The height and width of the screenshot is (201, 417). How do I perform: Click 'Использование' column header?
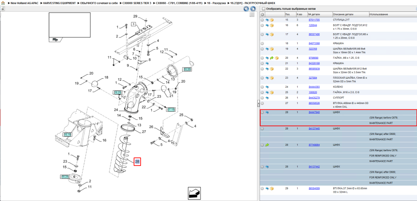pyautogui.click(x=379, y=14)
